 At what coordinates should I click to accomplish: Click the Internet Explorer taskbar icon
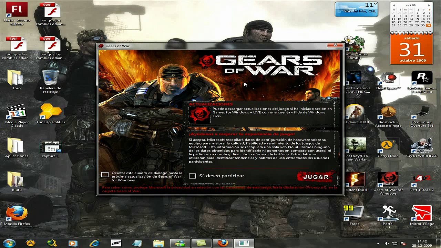click(94, 243)
